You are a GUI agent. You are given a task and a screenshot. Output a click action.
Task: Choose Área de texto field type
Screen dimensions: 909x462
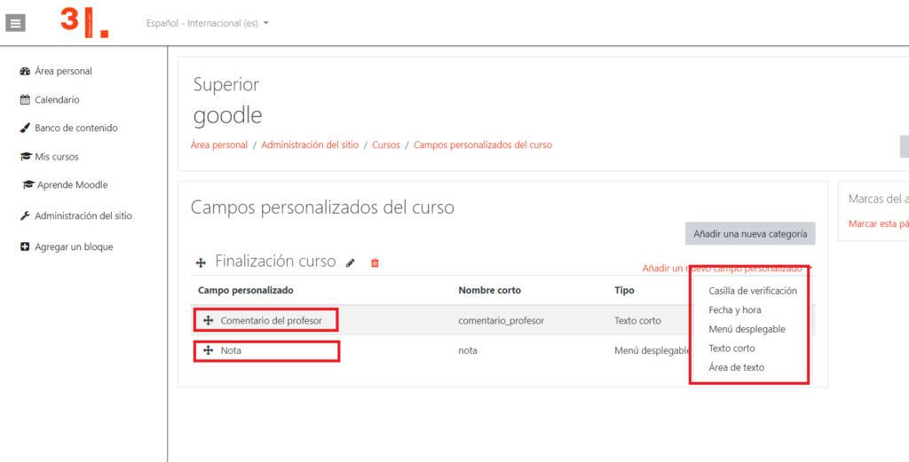tap(736, 367)
